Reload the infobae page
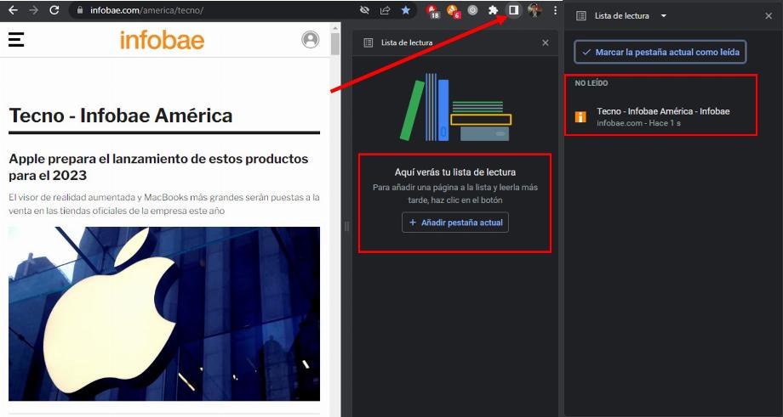Viewport: 783px width, 417px height. tap(54, 10)
